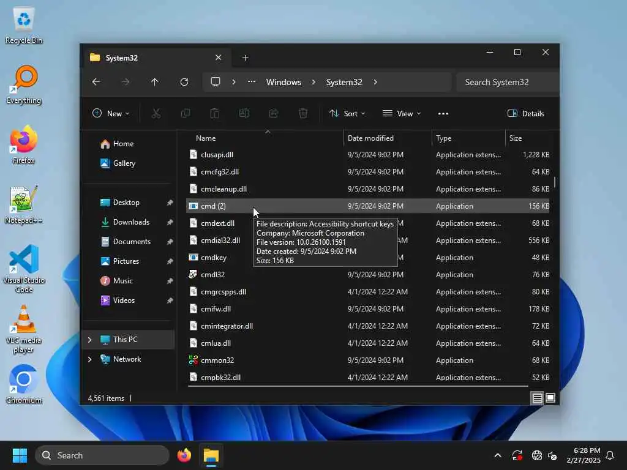The image size is (627, 470).
Task: Open the Sort dropdown
Action: click(347, 113)
